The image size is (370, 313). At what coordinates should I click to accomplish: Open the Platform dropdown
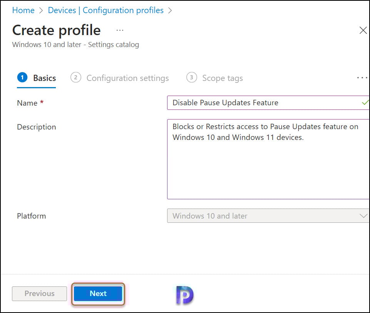(x=268, y=216)
